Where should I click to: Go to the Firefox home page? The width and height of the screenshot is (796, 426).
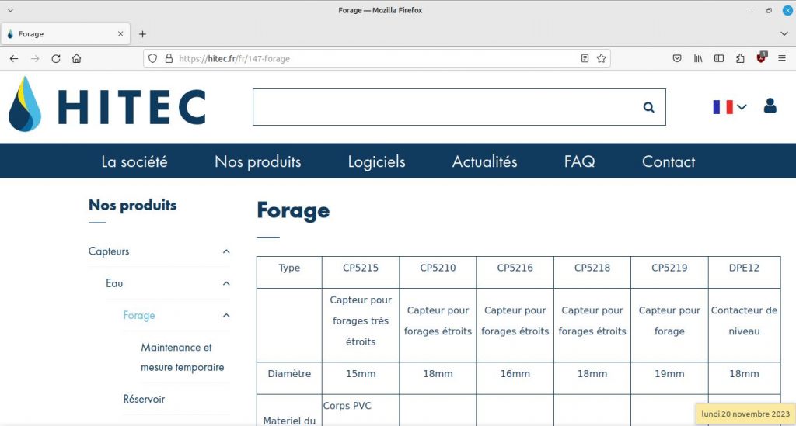click(x=76, y=58)
